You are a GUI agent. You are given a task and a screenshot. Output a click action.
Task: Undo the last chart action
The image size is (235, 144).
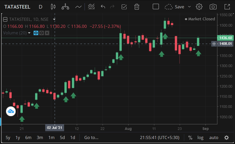pos(103,7)
